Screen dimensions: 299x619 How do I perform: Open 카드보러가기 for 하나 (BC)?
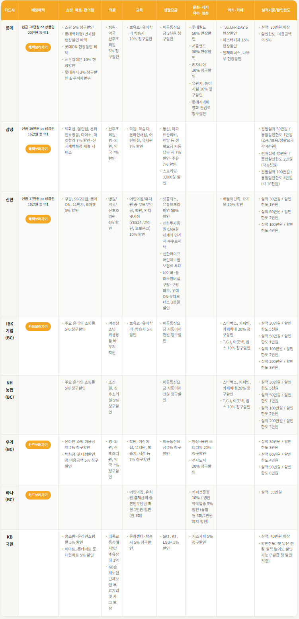(38, 495)
